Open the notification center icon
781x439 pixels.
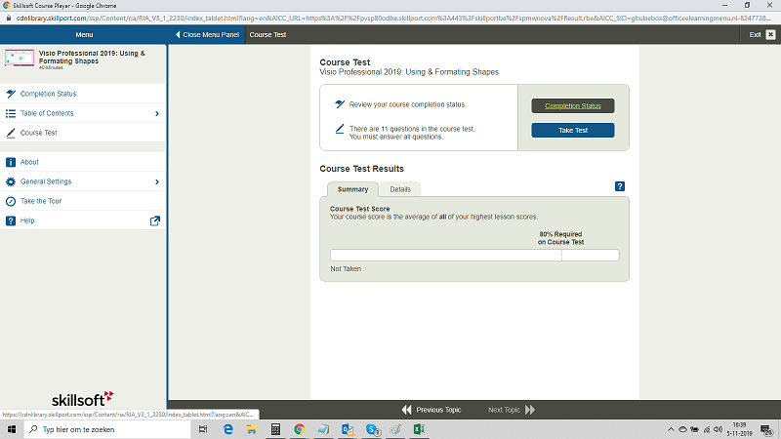(767, 429)
